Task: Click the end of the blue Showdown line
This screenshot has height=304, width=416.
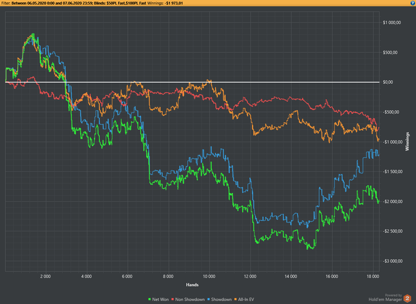Action: pos(379,155)
